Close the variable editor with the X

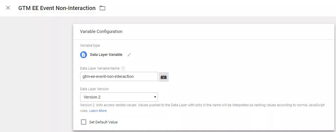(x=8, y=8)
